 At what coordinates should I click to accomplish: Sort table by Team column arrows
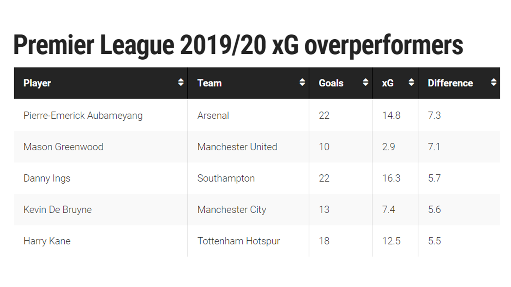click(302, 82)
